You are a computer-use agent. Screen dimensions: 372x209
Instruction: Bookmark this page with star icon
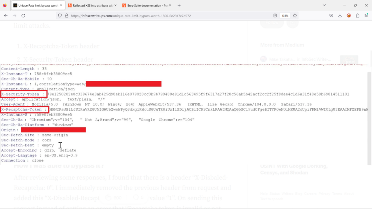pyautogui.click(x=295, y=16)
